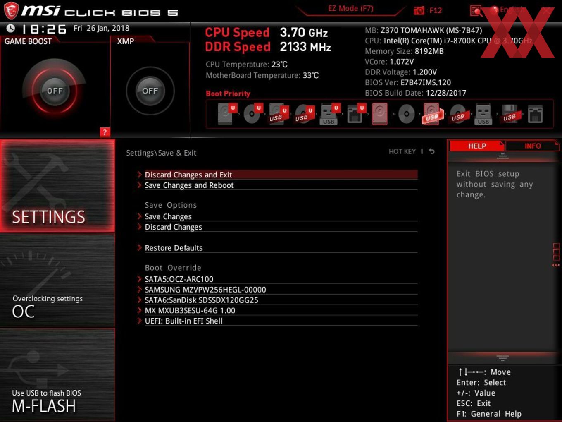Click the clock icon beside the time

11,28
